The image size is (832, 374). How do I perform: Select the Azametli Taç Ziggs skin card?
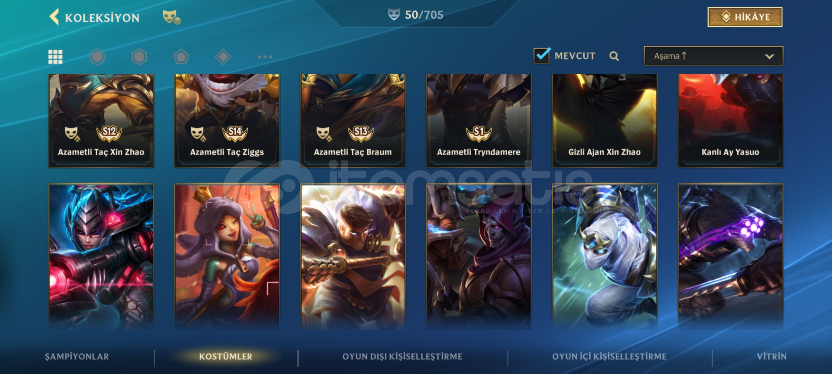(227, 121)
